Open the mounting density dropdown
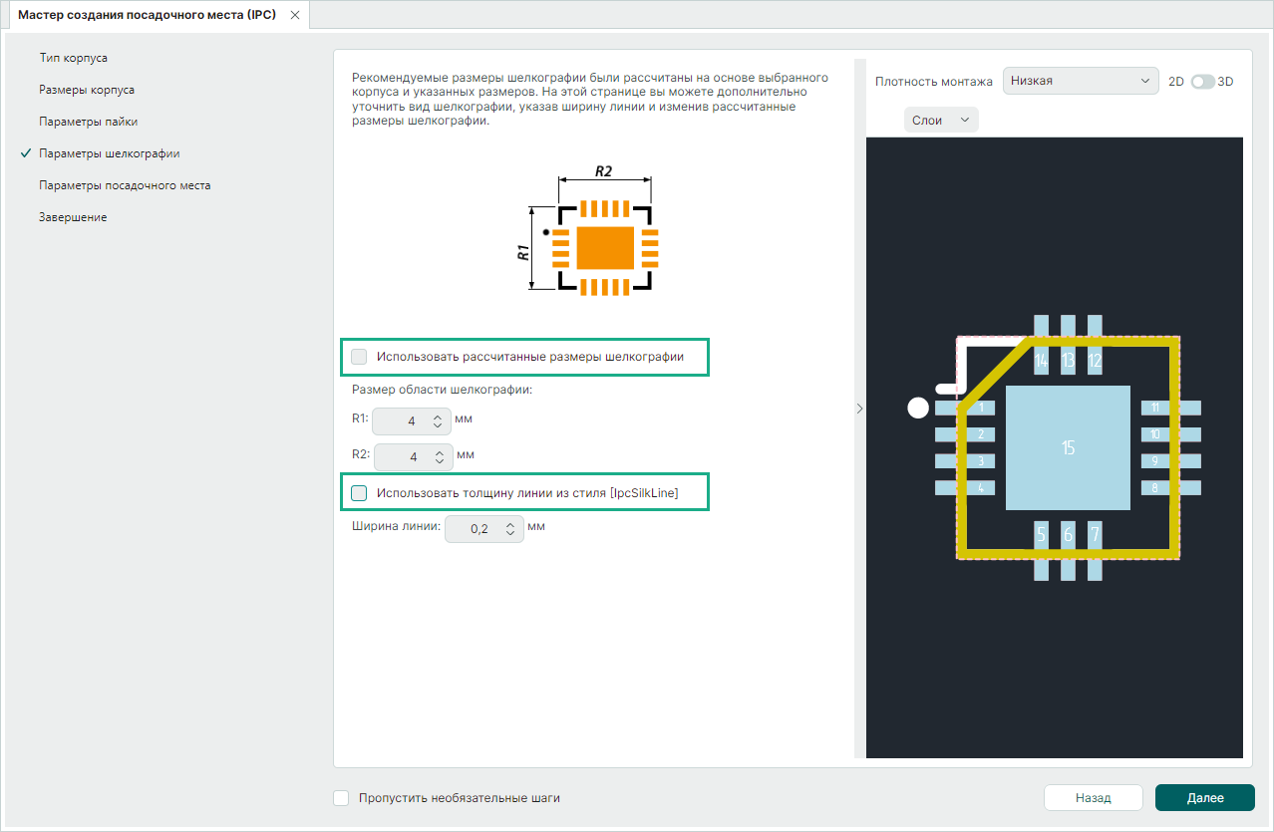Image resolution: width=1274 pixels, height=832 pixels. [1081, 82]
